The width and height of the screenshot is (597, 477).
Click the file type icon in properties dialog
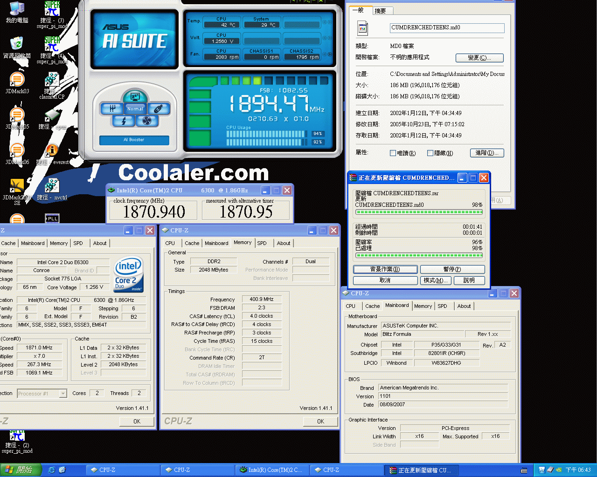[x=362, y=28]
